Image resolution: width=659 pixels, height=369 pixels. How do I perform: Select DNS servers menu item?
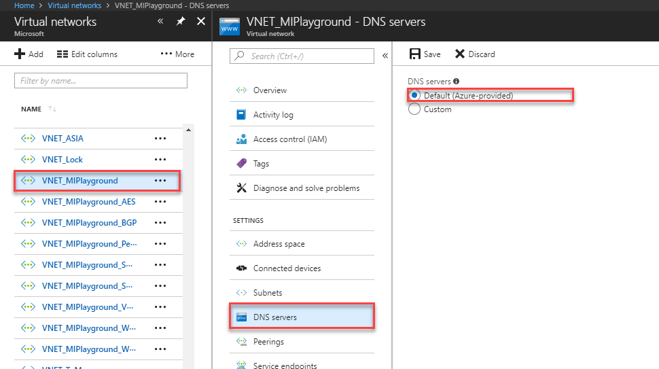coord(302,317)
